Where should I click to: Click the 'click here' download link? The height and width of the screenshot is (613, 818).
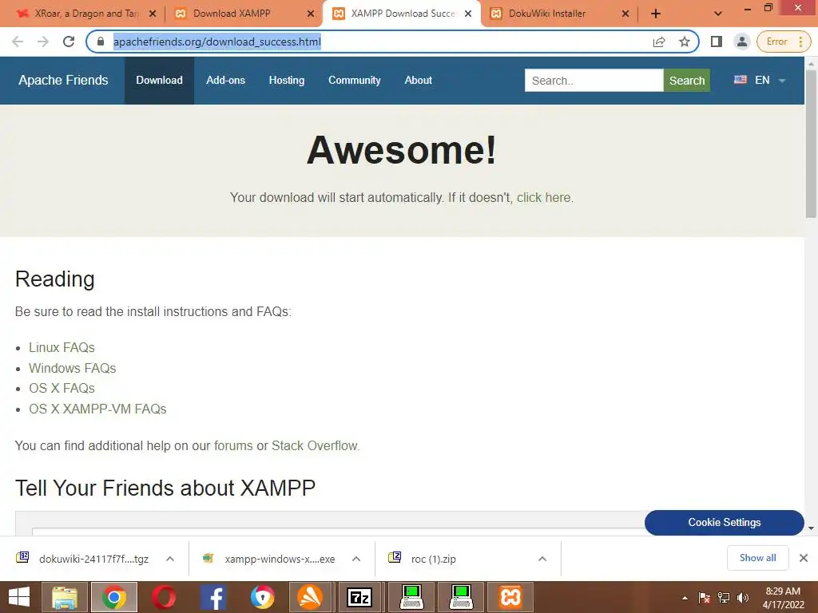pos(545,198)
